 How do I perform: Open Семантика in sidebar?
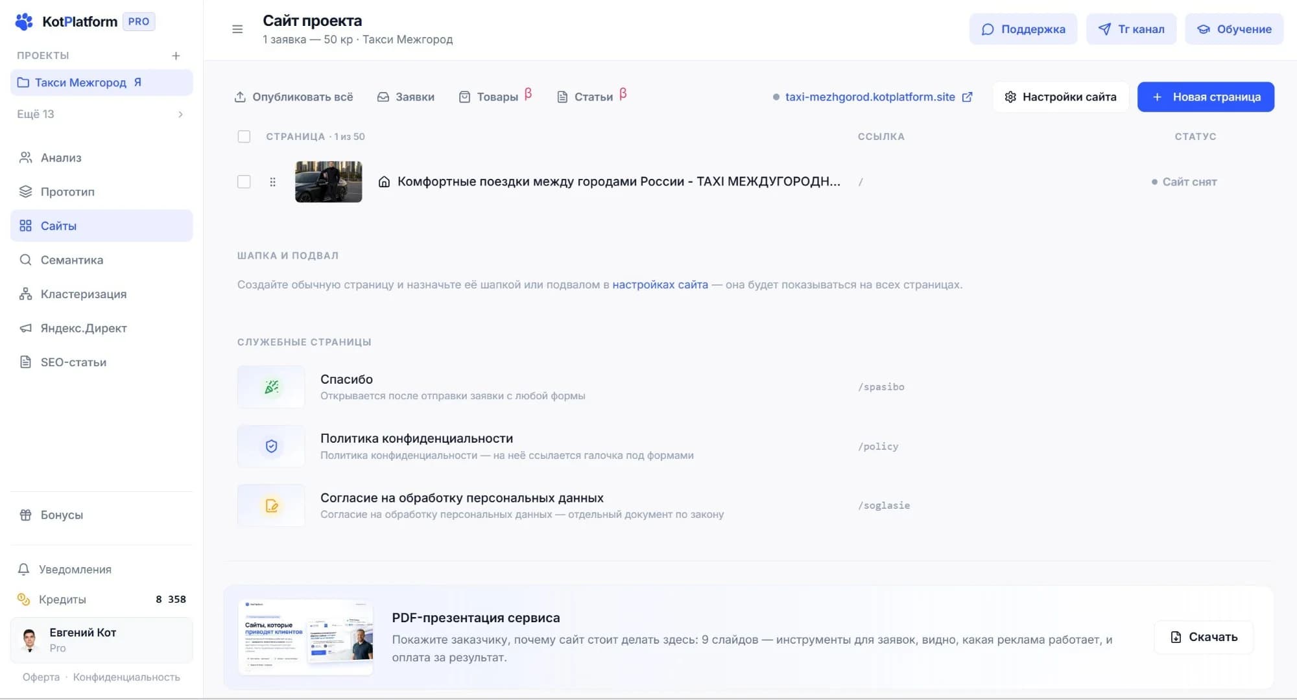click(x=101, y=260)
